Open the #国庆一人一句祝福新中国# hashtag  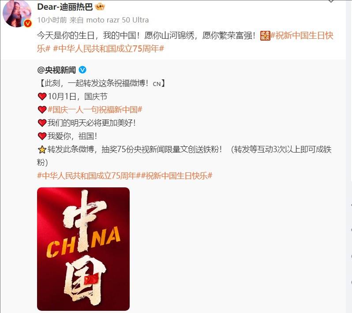95,109
